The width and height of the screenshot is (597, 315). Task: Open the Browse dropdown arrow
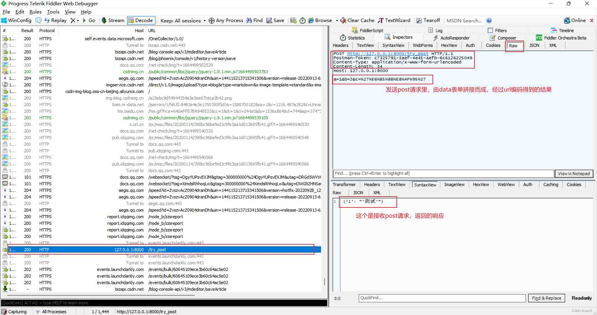(x=337, y=20)
